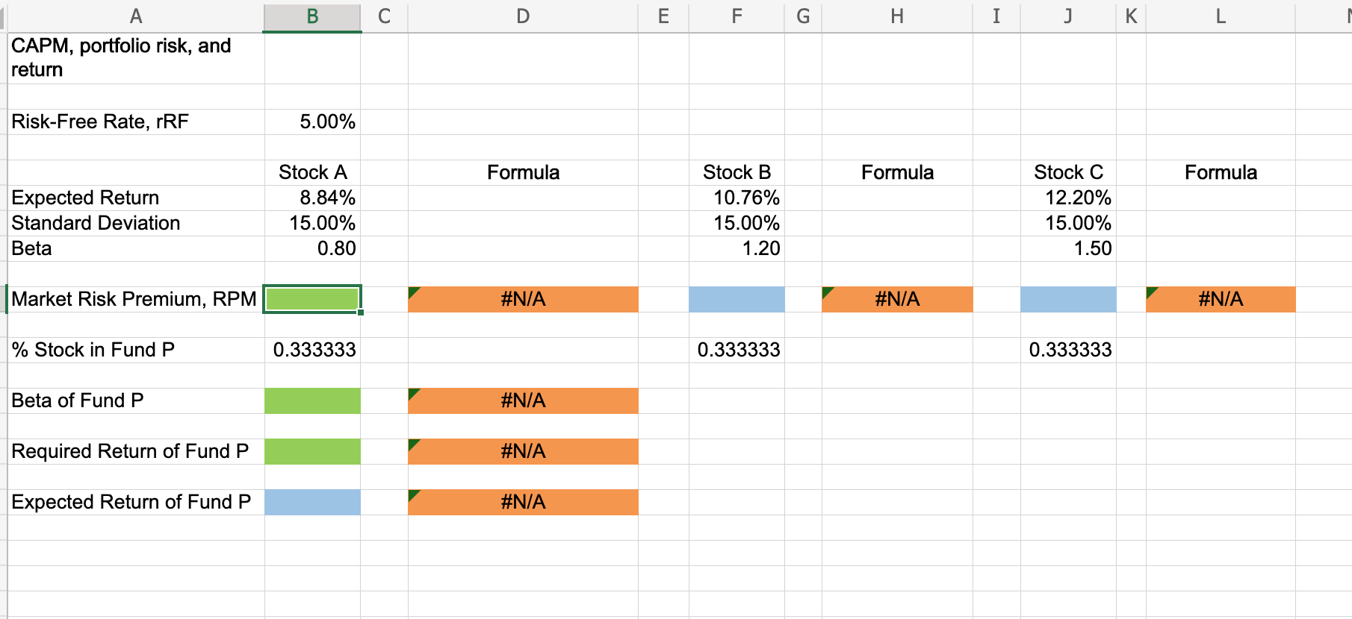1352x619 pixels.
Task: Select Stock C standard deviation 15.00%
Action: 1068,223
